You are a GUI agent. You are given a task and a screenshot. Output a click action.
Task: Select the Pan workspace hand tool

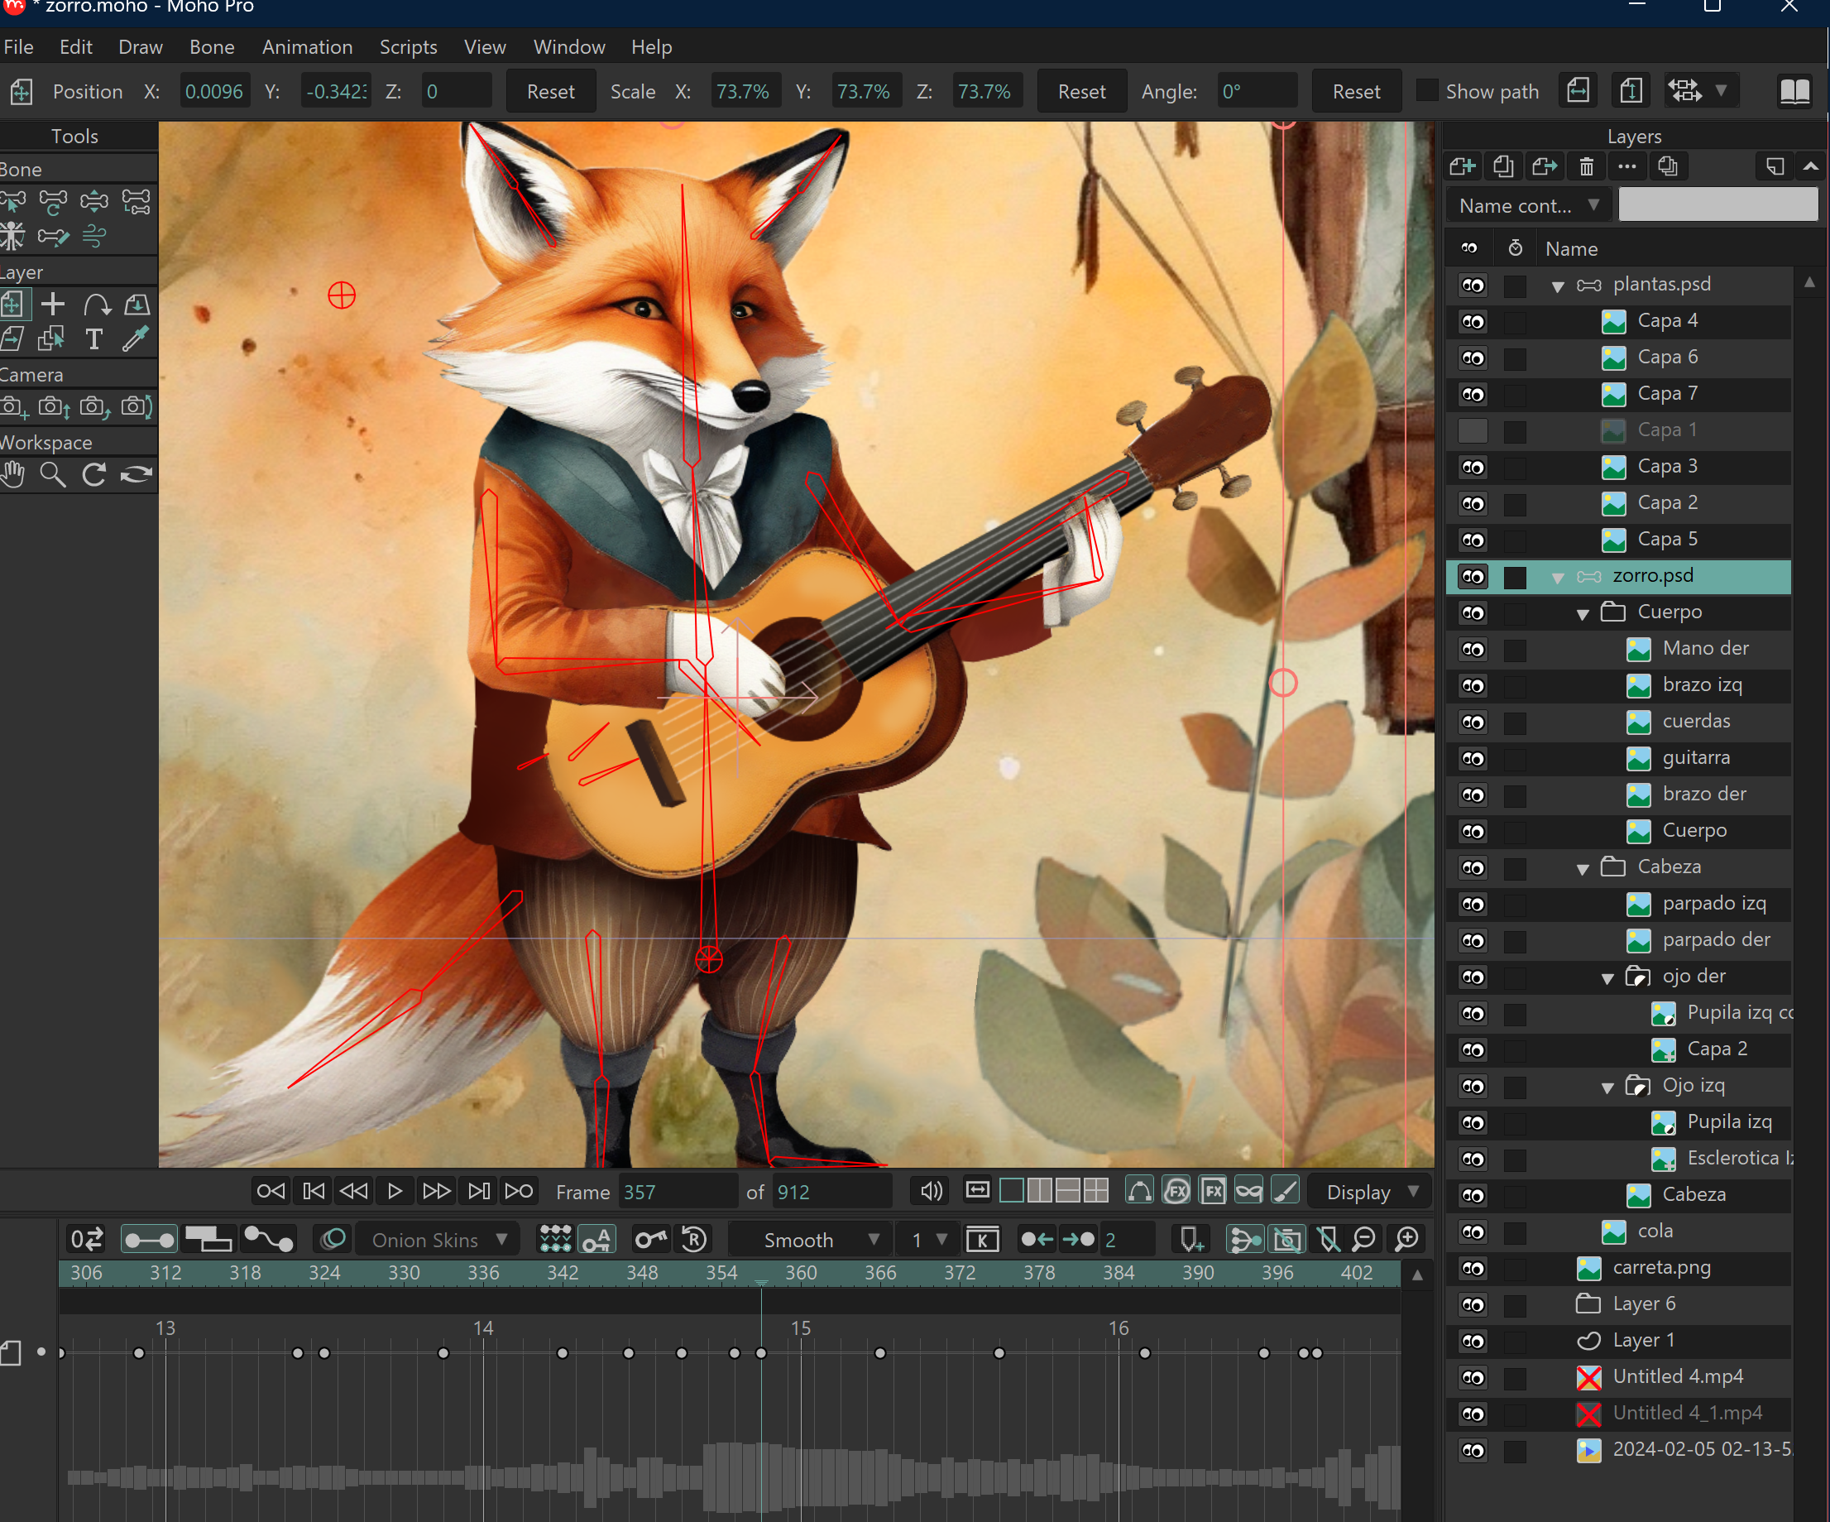click(13, 474)
